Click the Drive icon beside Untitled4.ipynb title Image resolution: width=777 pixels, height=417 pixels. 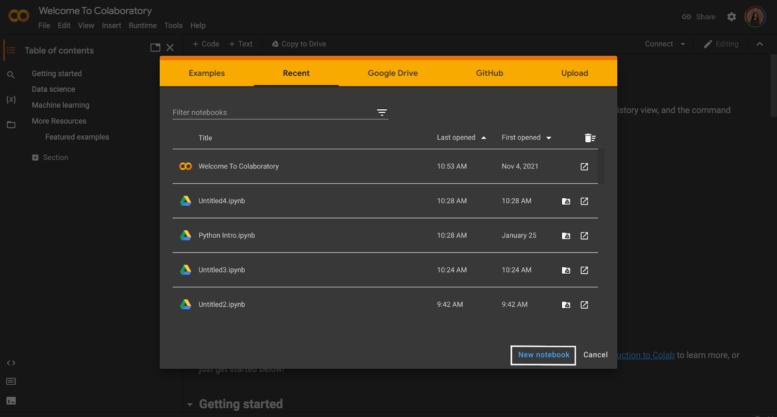point(186,201)
